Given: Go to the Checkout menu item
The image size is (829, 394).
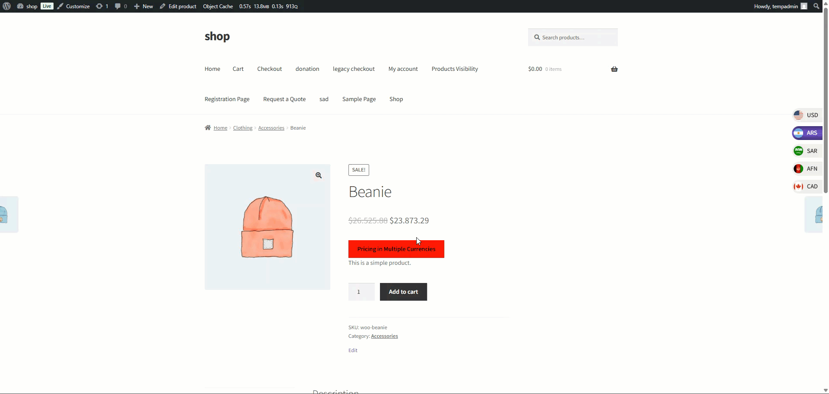Looking at the screenshot, I should click(269, 69).
